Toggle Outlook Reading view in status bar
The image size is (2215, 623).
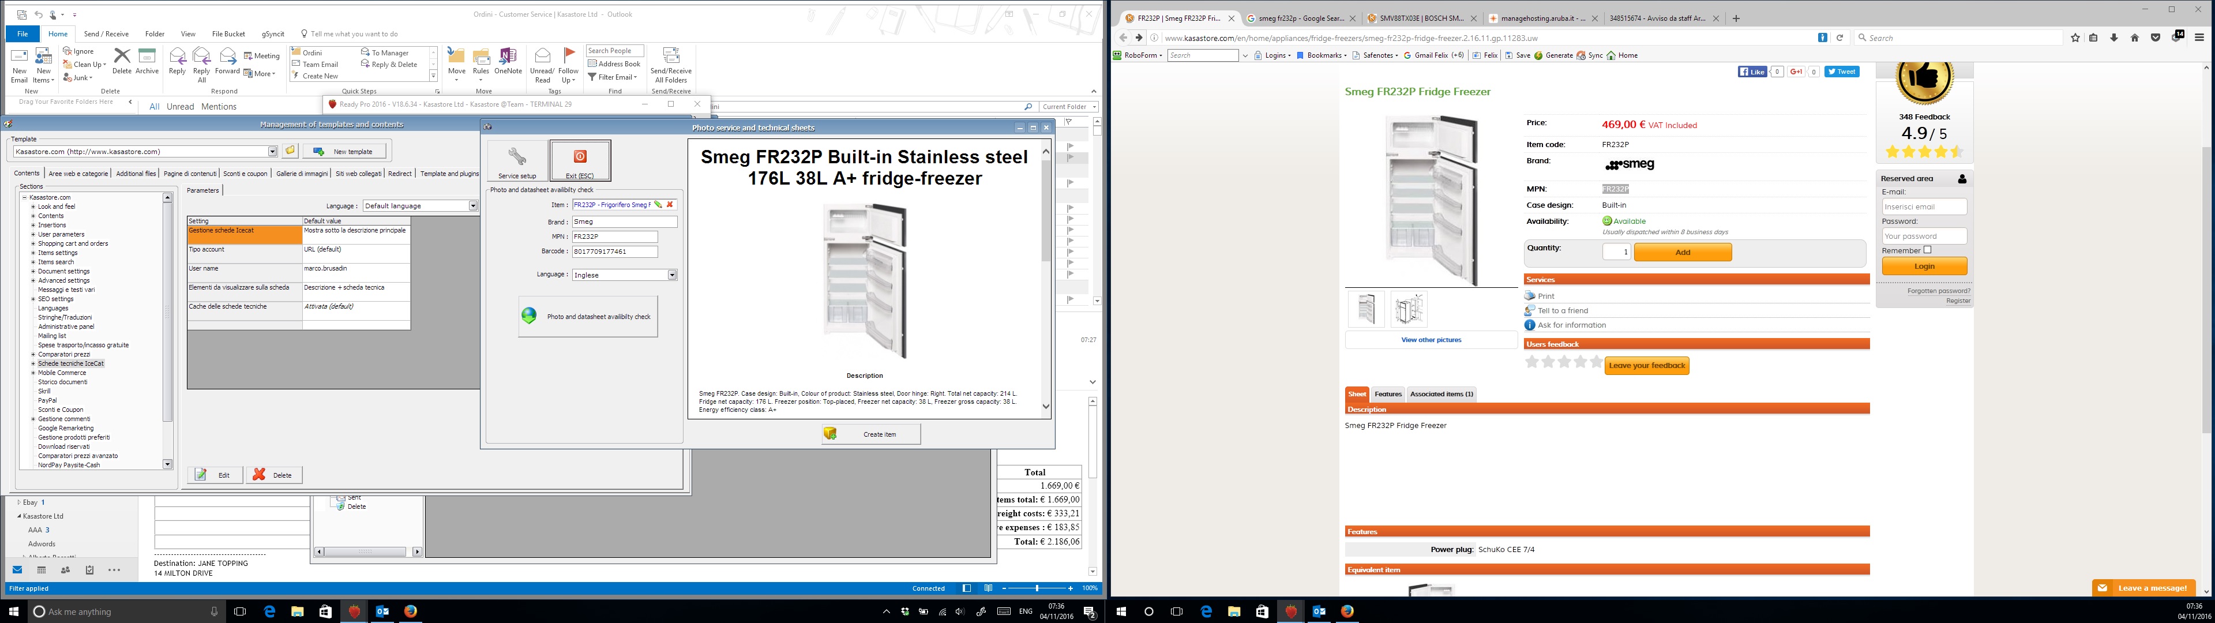[989, 588]
